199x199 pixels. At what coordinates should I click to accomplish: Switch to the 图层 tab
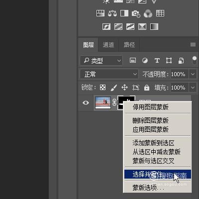[89, 45]
